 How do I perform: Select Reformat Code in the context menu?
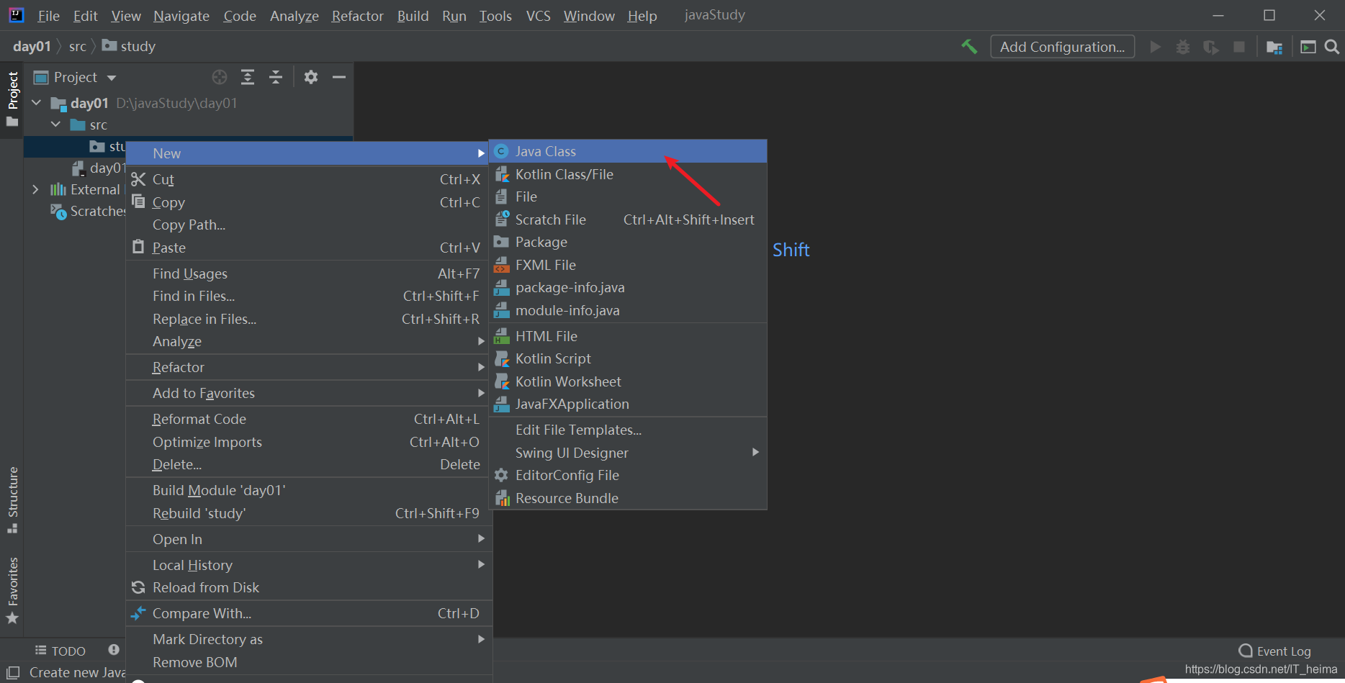tap(309, 419)
